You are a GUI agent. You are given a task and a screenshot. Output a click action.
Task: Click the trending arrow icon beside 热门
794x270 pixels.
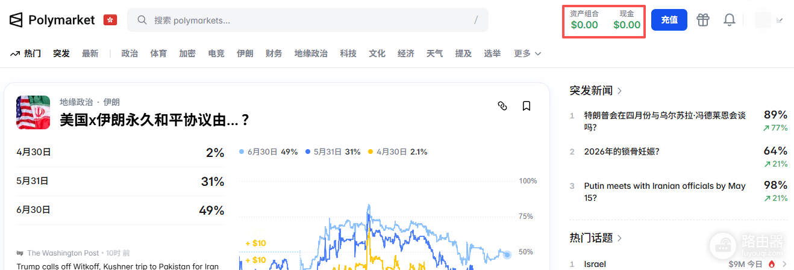[x=15, y=54]
